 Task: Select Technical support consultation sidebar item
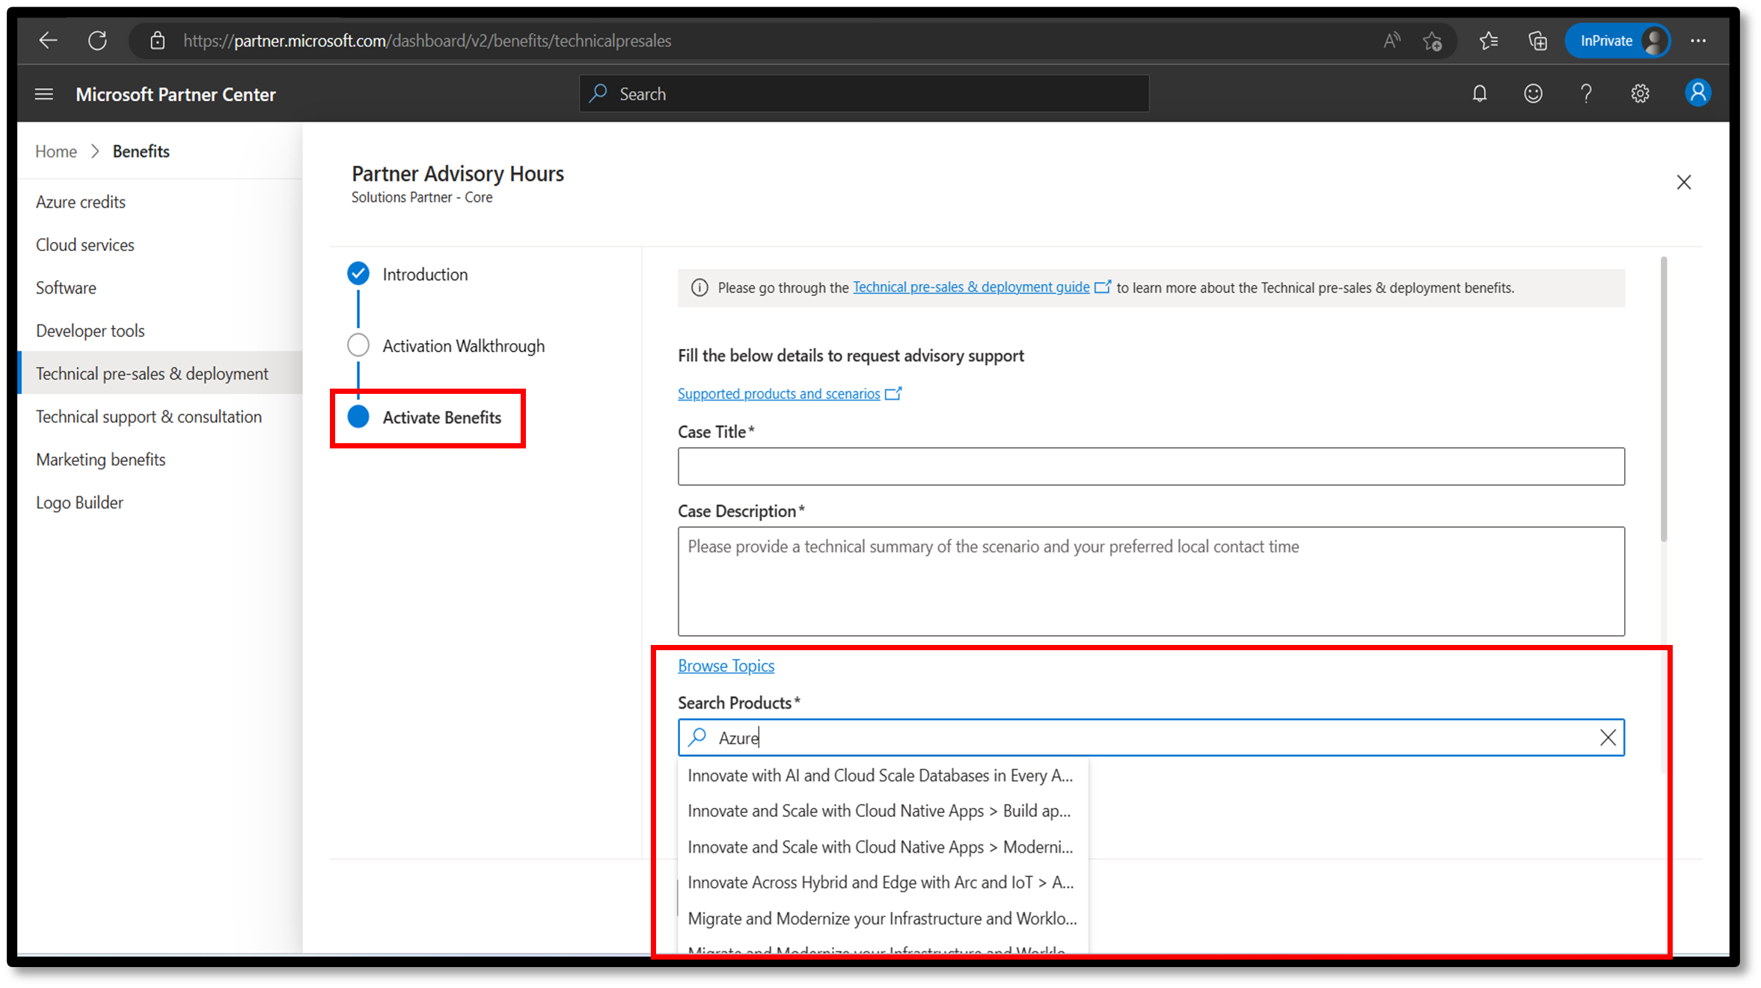149,416
